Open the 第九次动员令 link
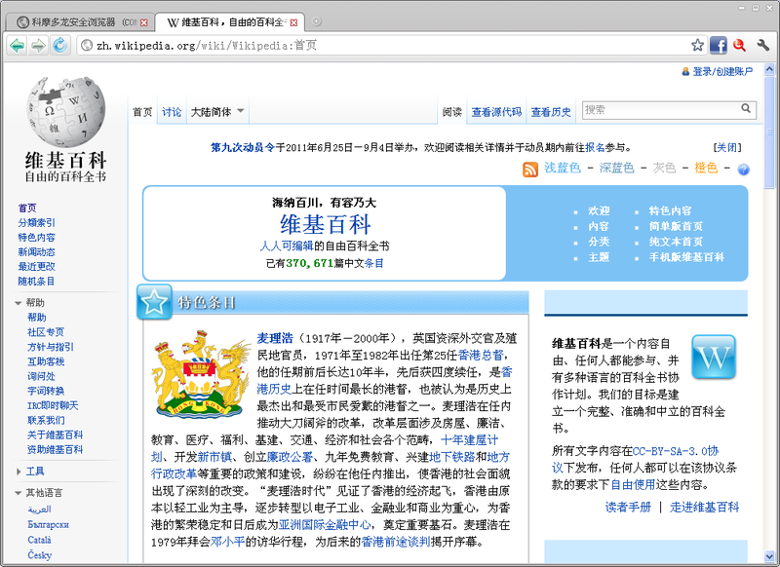This screenshot has height=567, width=780. pyautogui.click(x=242, y=147)
